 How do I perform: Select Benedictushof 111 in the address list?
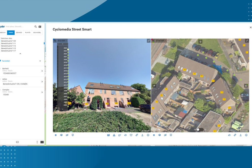[x=8, y=44]
